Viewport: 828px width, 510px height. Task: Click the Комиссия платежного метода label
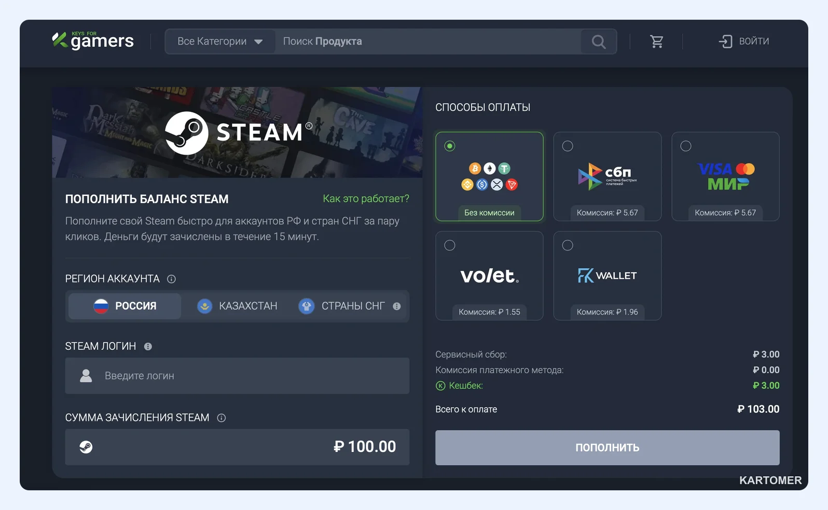tap(499, 370)
